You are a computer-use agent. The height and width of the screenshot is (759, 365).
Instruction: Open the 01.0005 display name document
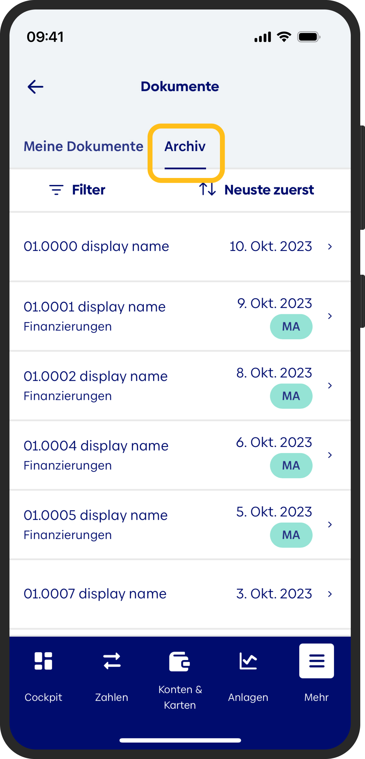(x=180, y=525)
